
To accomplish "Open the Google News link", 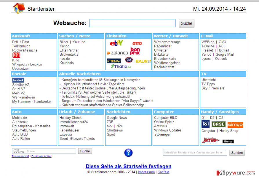I will tap(117, 118).
